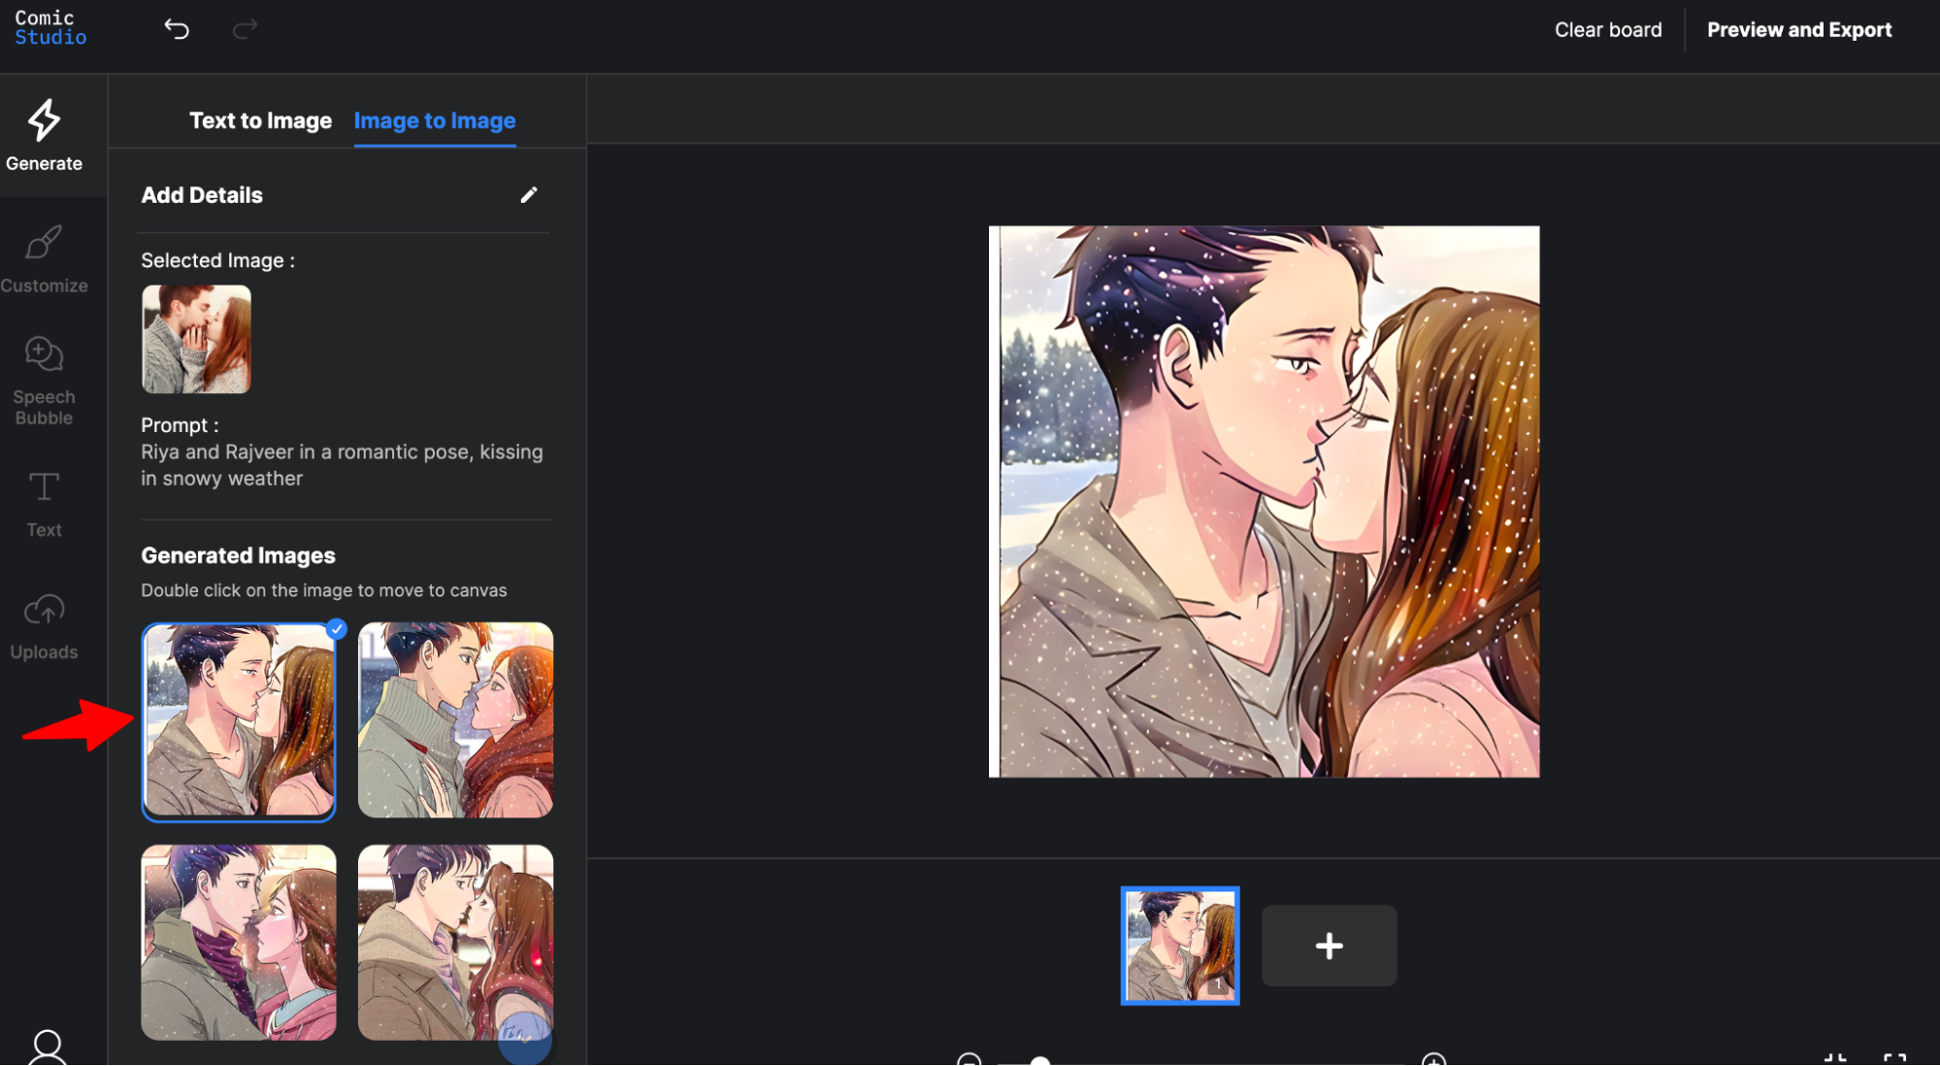This screenshot has height=1066, width=1940.
Task: Click the fullscreen expand icon
Action: (1894, 1059)
